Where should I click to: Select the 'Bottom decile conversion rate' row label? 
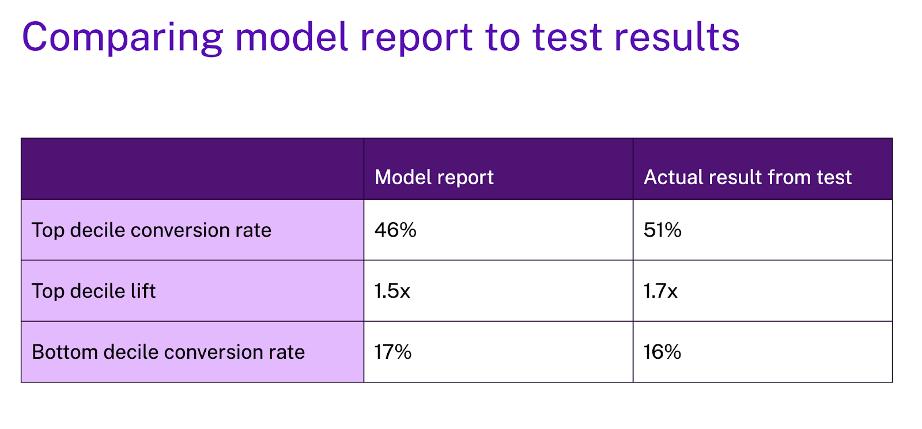point(168,352)
